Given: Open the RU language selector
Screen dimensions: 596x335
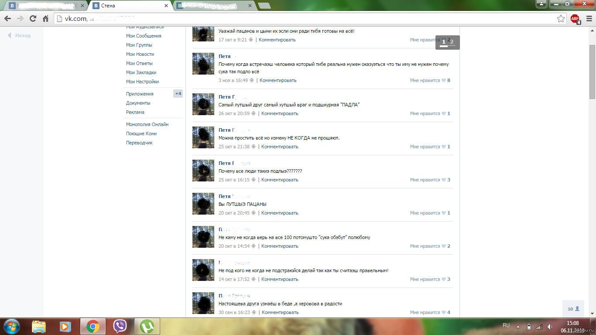Looking at the screenshot, I should point(506,325).
